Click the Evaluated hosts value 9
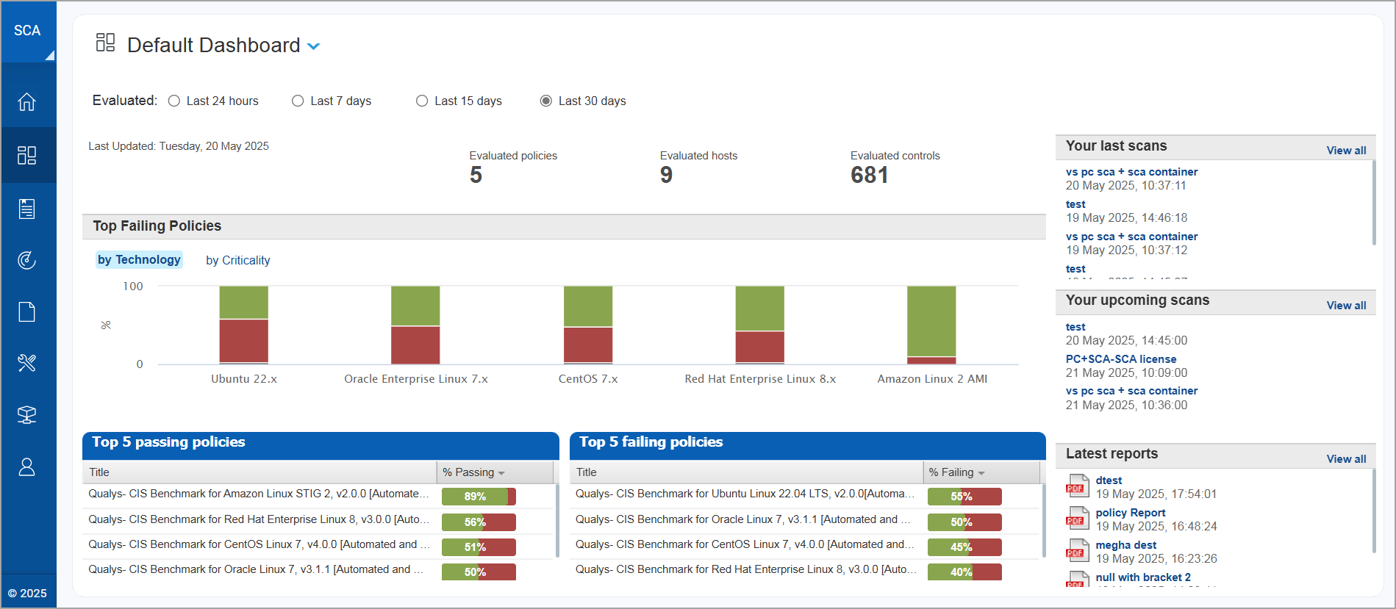1396x609 pixels. [666, 175]
